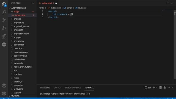This screenshot has width=176, height=99.
Task: Expand the angular-13 folder
Action: pyautogui.click(x=19, y=23)
